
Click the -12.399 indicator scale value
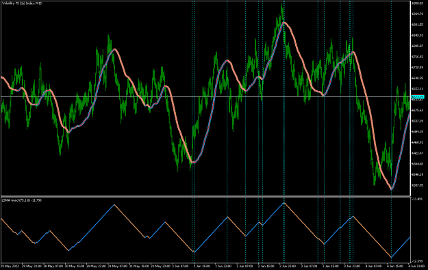417,261
